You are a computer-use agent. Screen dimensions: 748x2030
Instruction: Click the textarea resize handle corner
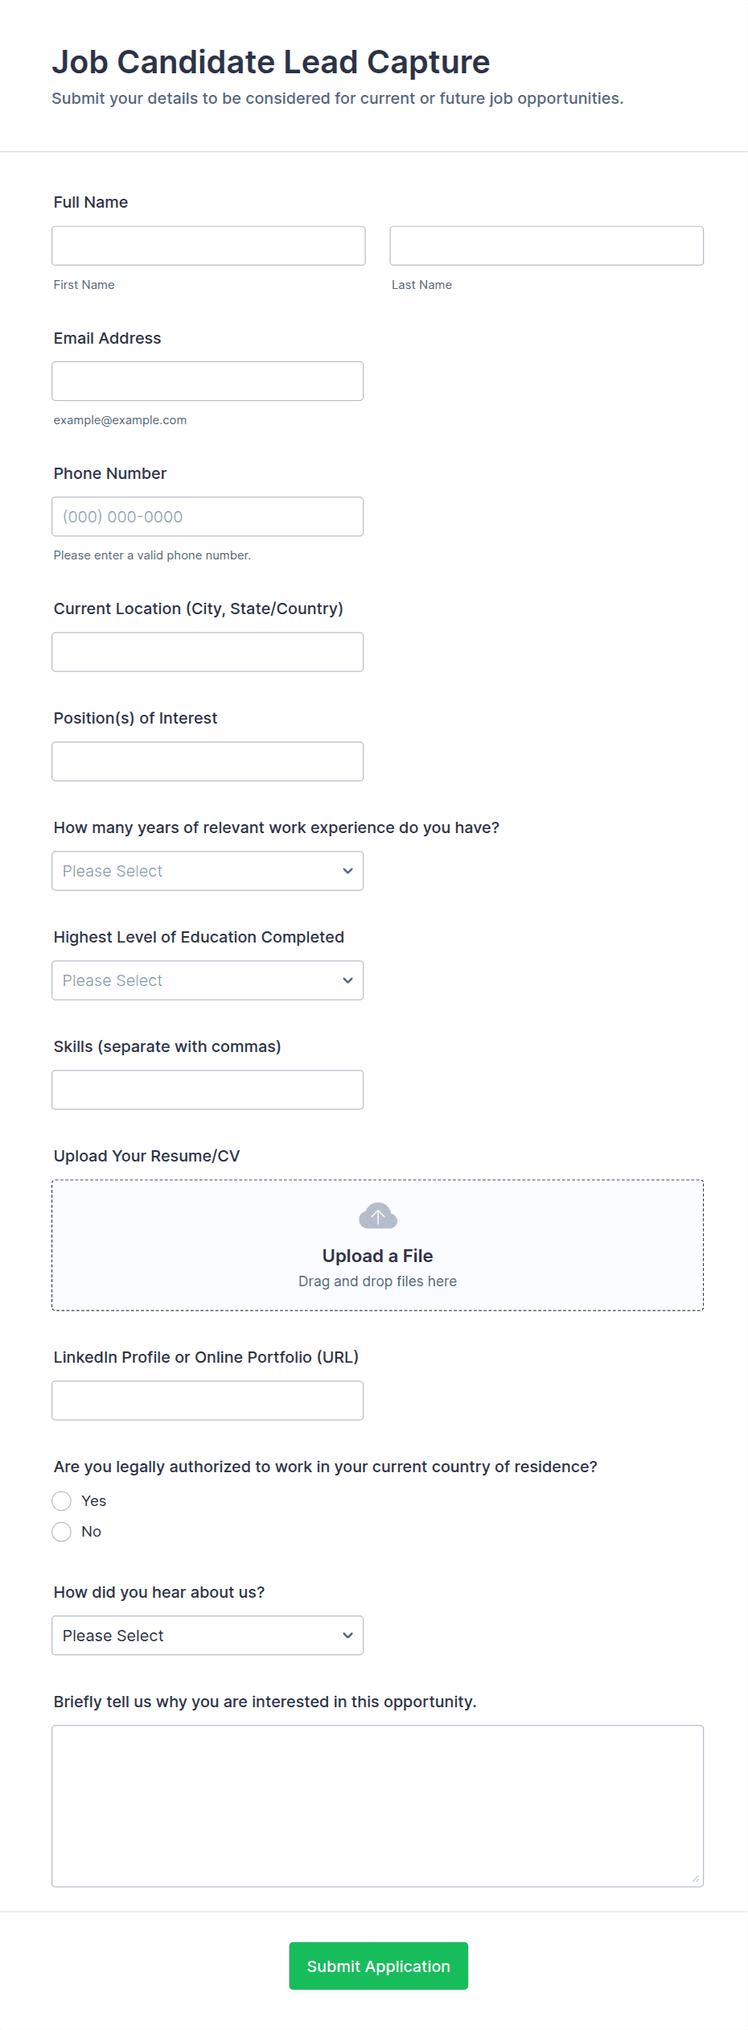tap(696, 1879)
